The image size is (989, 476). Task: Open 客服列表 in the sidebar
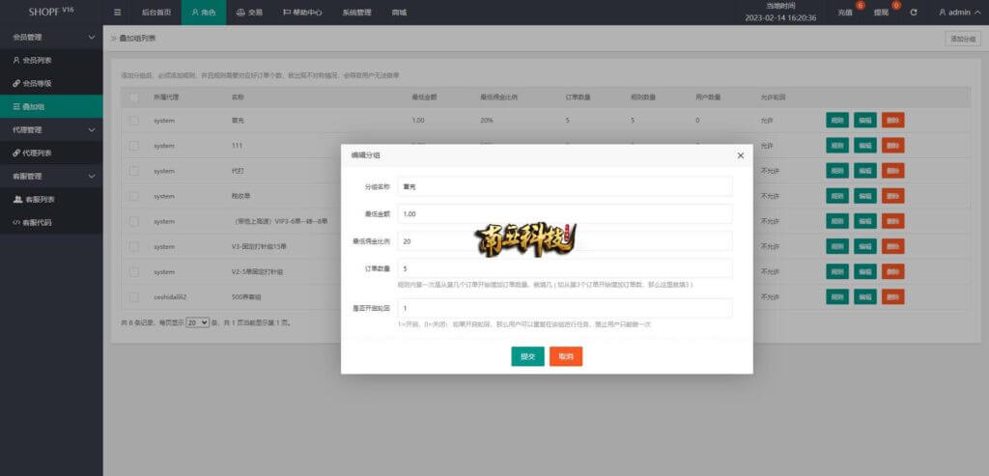[51, 199]
